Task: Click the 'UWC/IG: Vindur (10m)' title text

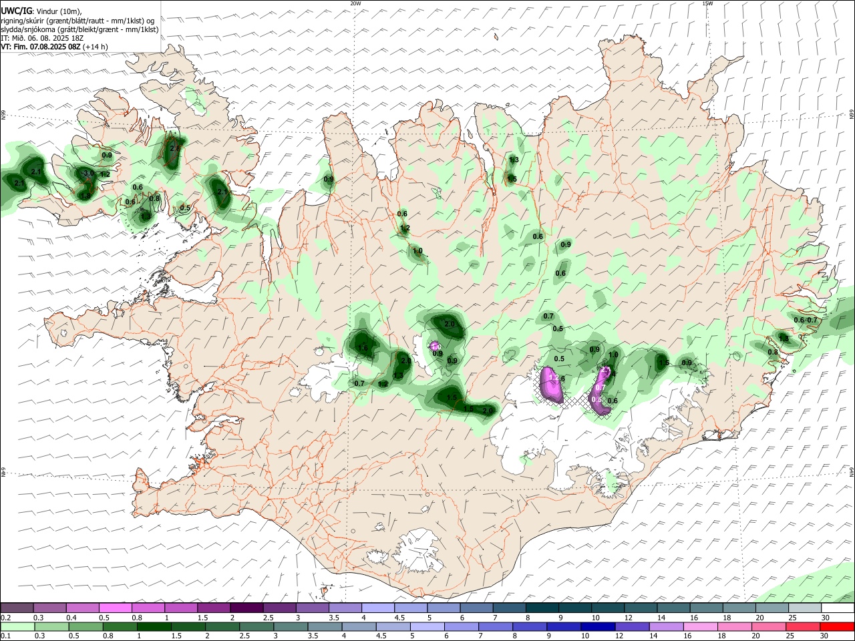Action: [x=41, y=11]
